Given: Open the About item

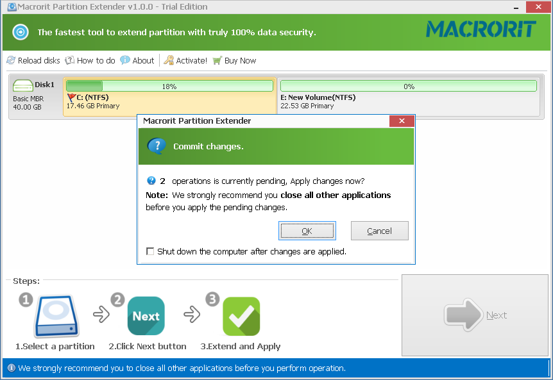Looking at the screenshot, I should coord(143,61).
